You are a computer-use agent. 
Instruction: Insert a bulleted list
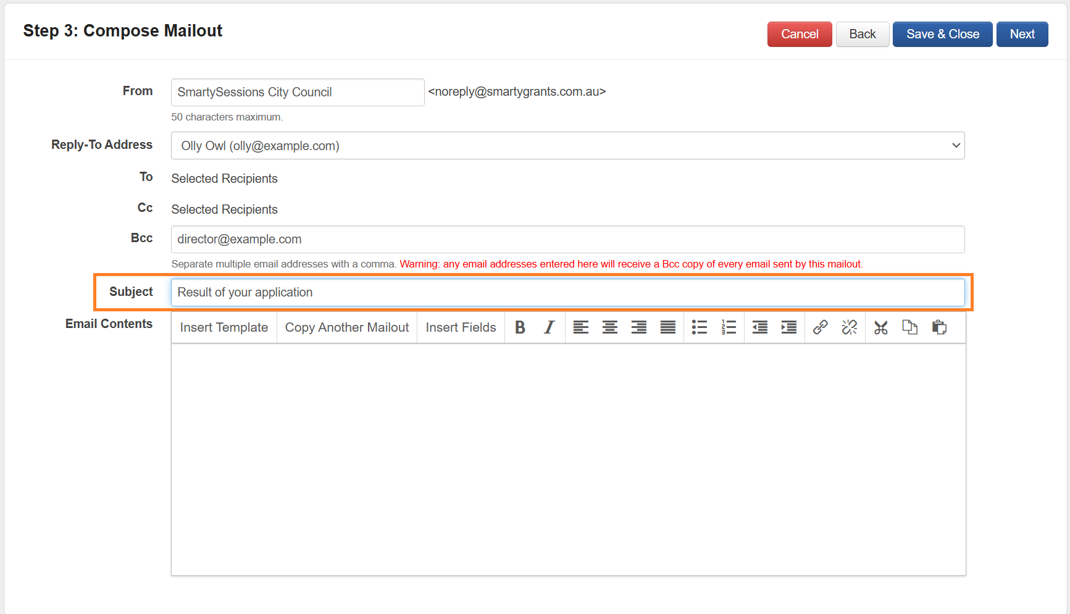[699, 327]
